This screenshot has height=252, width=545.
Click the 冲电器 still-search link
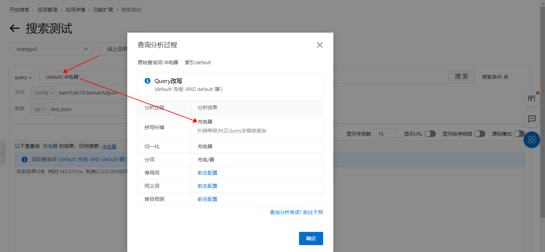pyautogui.click(x=109, y=147)
